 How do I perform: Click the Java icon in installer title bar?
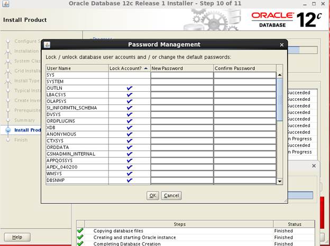click(x=6, y=4)
